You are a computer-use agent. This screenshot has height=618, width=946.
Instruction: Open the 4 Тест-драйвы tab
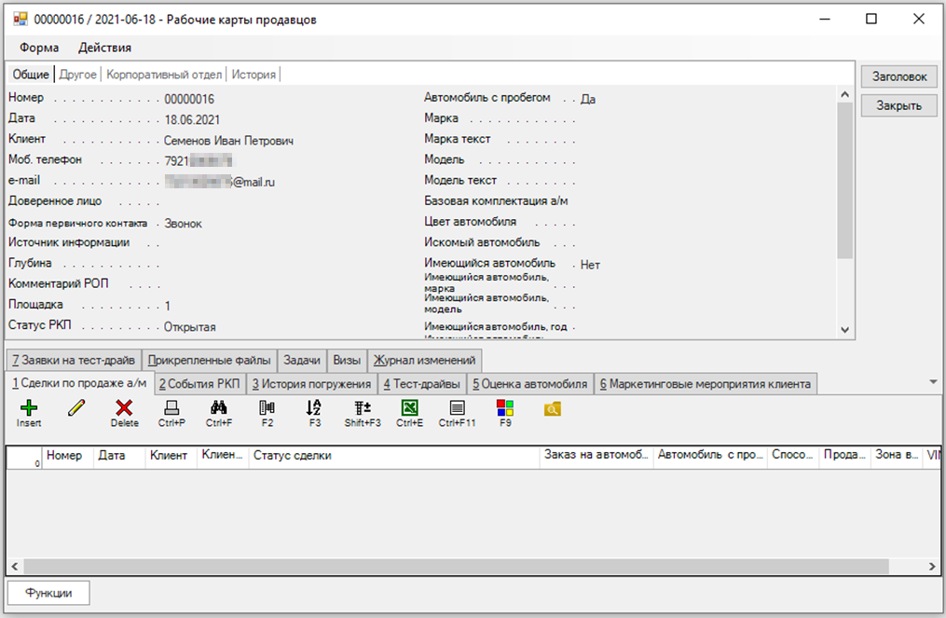421,383
